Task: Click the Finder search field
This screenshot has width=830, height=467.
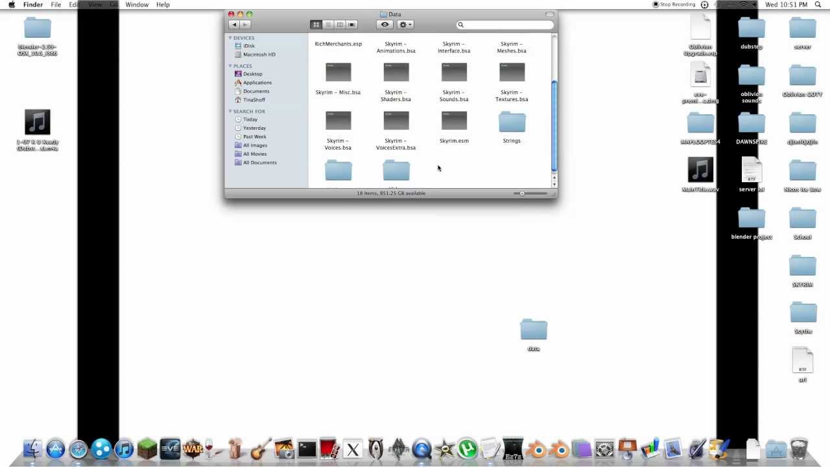Action: click(x=506, y=25)
